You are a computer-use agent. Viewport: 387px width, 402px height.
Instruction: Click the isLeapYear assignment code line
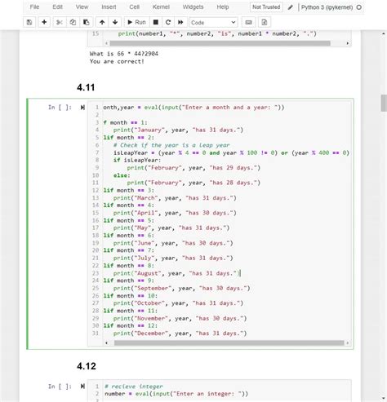pyautogui.click(x=231, y=152)
